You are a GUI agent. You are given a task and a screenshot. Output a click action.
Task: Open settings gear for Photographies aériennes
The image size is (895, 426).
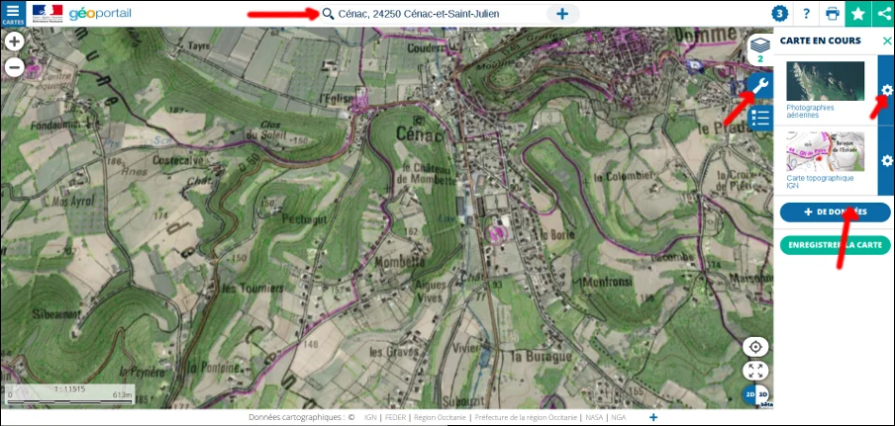[x=886, y=90]
